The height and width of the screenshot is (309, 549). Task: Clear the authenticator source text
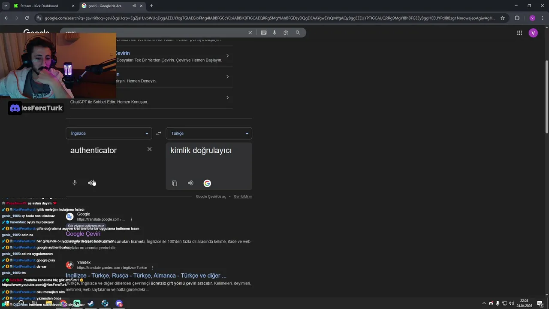[x=149, y=149]
